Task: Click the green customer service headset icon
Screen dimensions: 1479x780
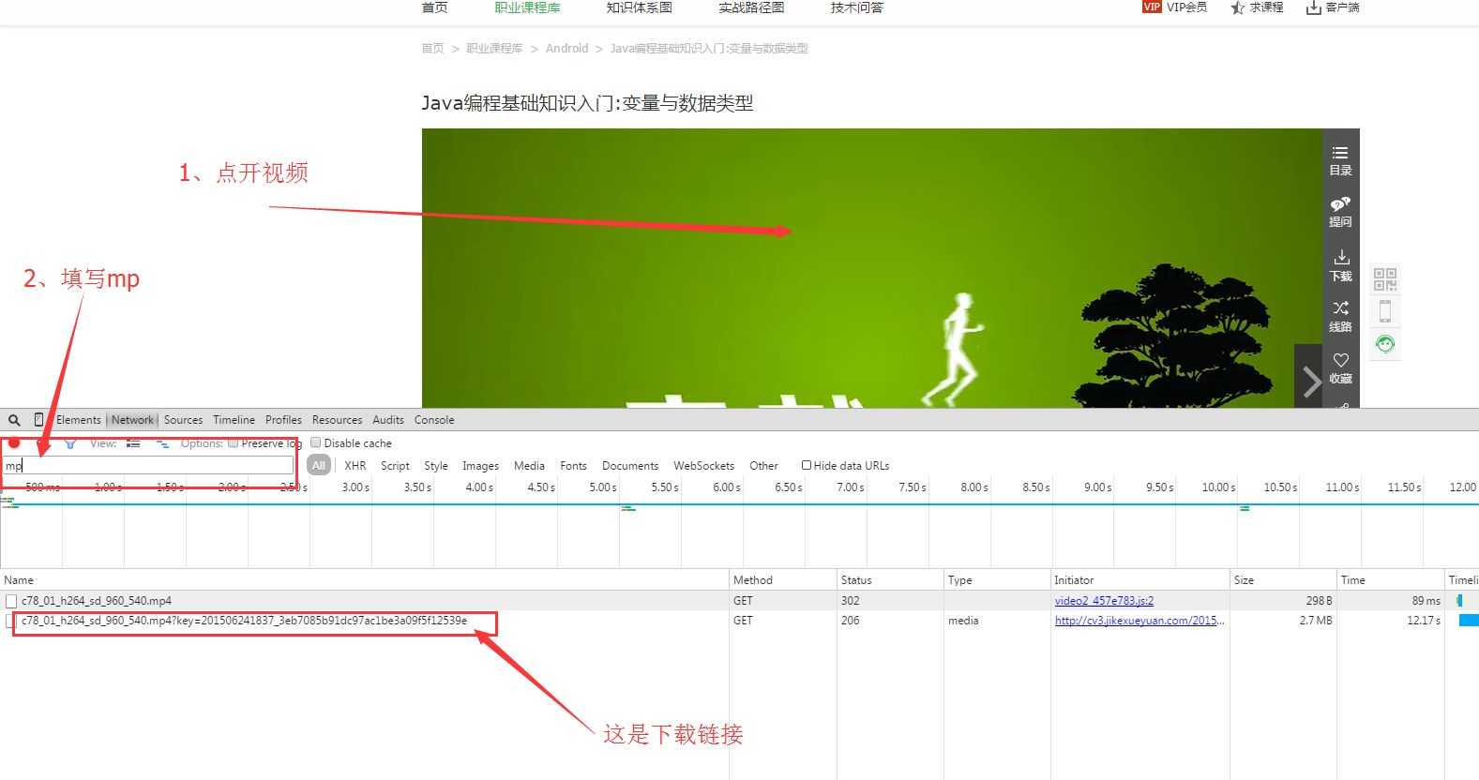Action: 1385,344
